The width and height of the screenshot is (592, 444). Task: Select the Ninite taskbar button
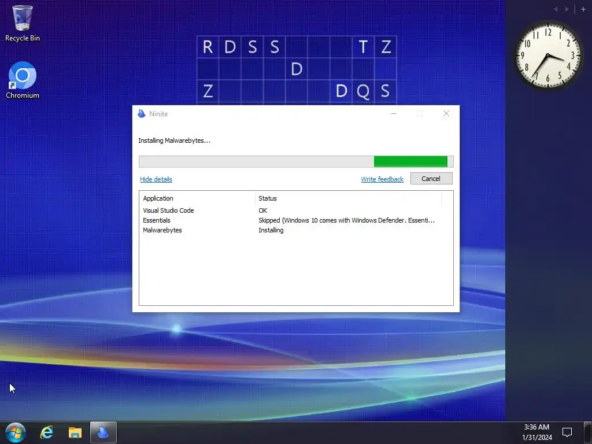(x=103, y=432)
